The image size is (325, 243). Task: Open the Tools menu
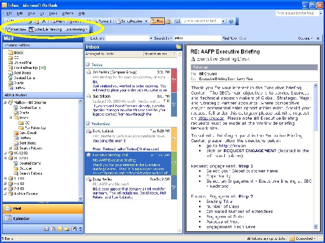pyautogui.click(x=53, y=13)
